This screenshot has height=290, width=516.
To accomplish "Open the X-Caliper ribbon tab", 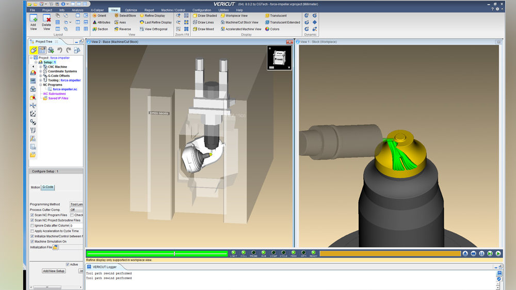I will pos(97,10).
